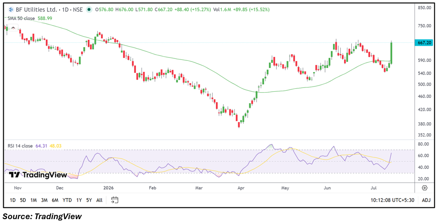Select the 1D time range
This screenshot has height=222, width=438.
(12, 200)
